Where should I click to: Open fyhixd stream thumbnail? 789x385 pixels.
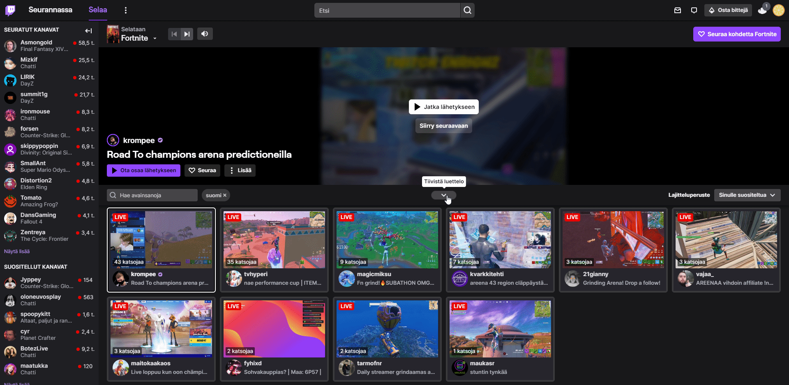point(274,329)
